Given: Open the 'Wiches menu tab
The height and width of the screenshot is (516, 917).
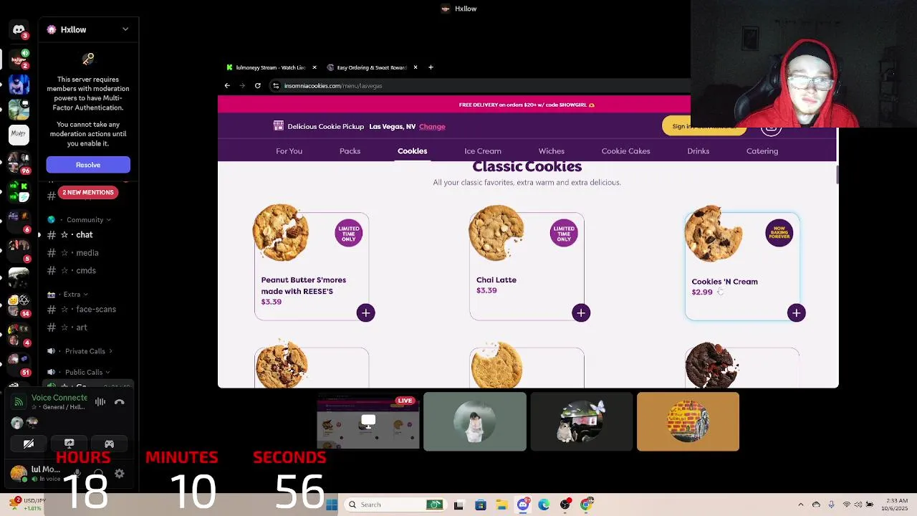Looking at the screenshot, I should coord(552,151).
